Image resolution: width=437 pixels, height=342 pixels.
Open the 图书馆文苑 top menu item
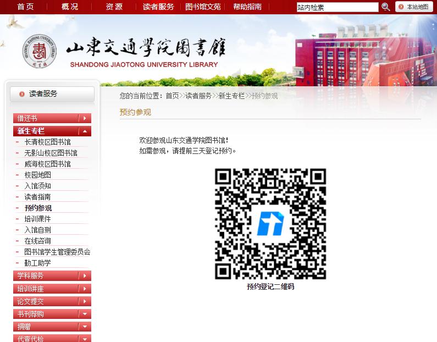(x=203, y=7)
